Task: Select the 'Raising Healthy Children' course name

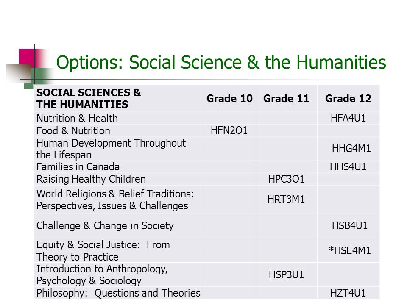Action: click(91, 179)
